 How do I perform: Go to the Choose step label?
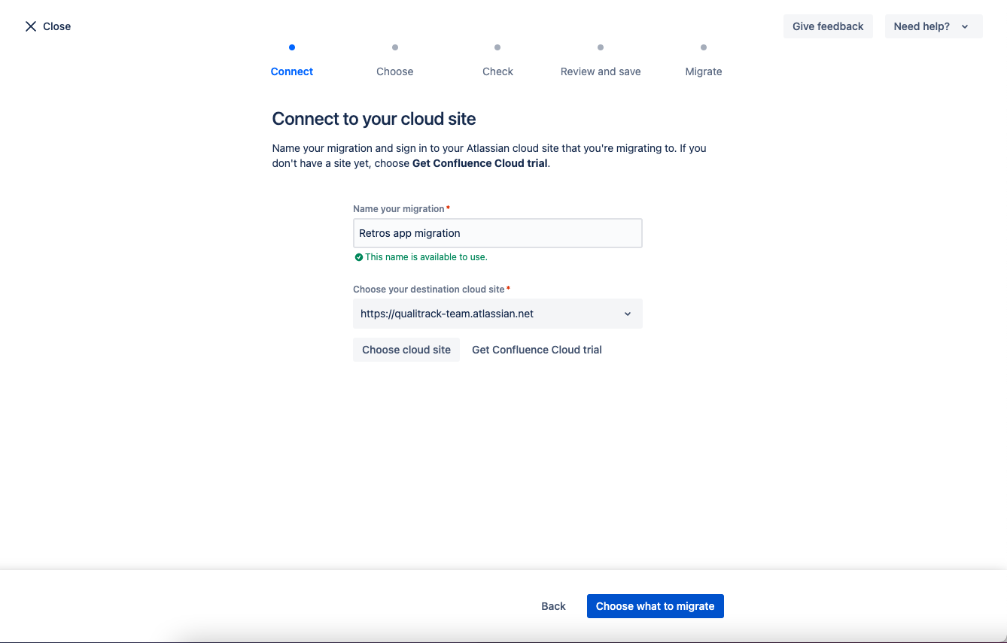click(x=395, y=71)
